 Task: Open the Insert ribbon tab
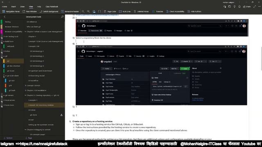click(14, 7)
